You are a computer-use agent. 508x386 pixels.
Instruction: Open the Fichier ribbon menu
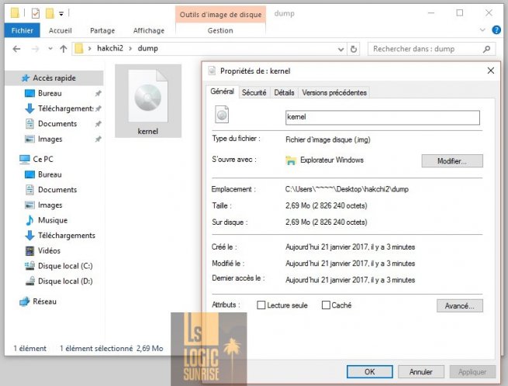(20, 31)
